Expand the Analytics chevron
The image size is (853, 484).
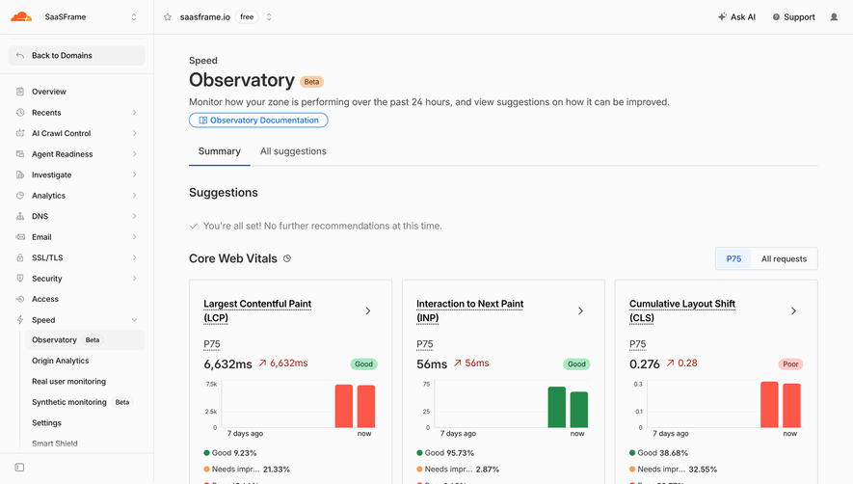[134, 196]
